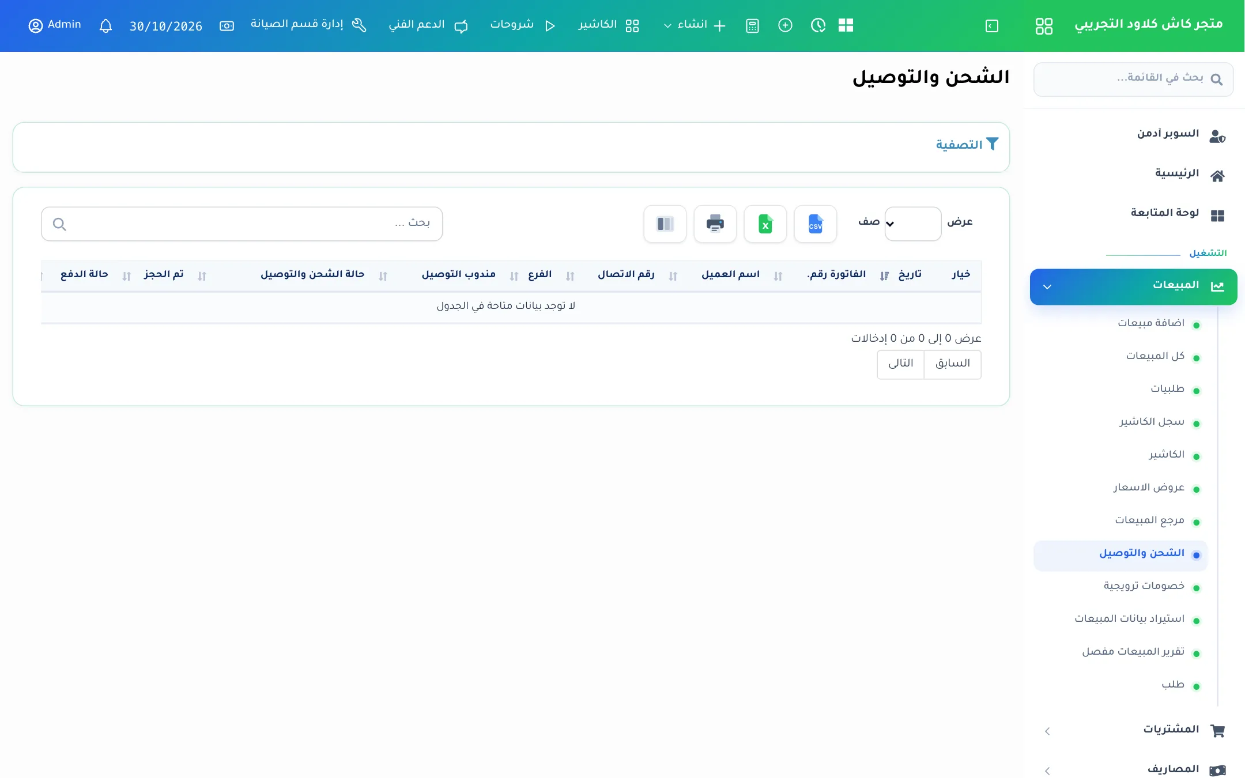Screen dimensions: 1245x778
Task: Open column visibility toggle button
Action: point(665,224)
